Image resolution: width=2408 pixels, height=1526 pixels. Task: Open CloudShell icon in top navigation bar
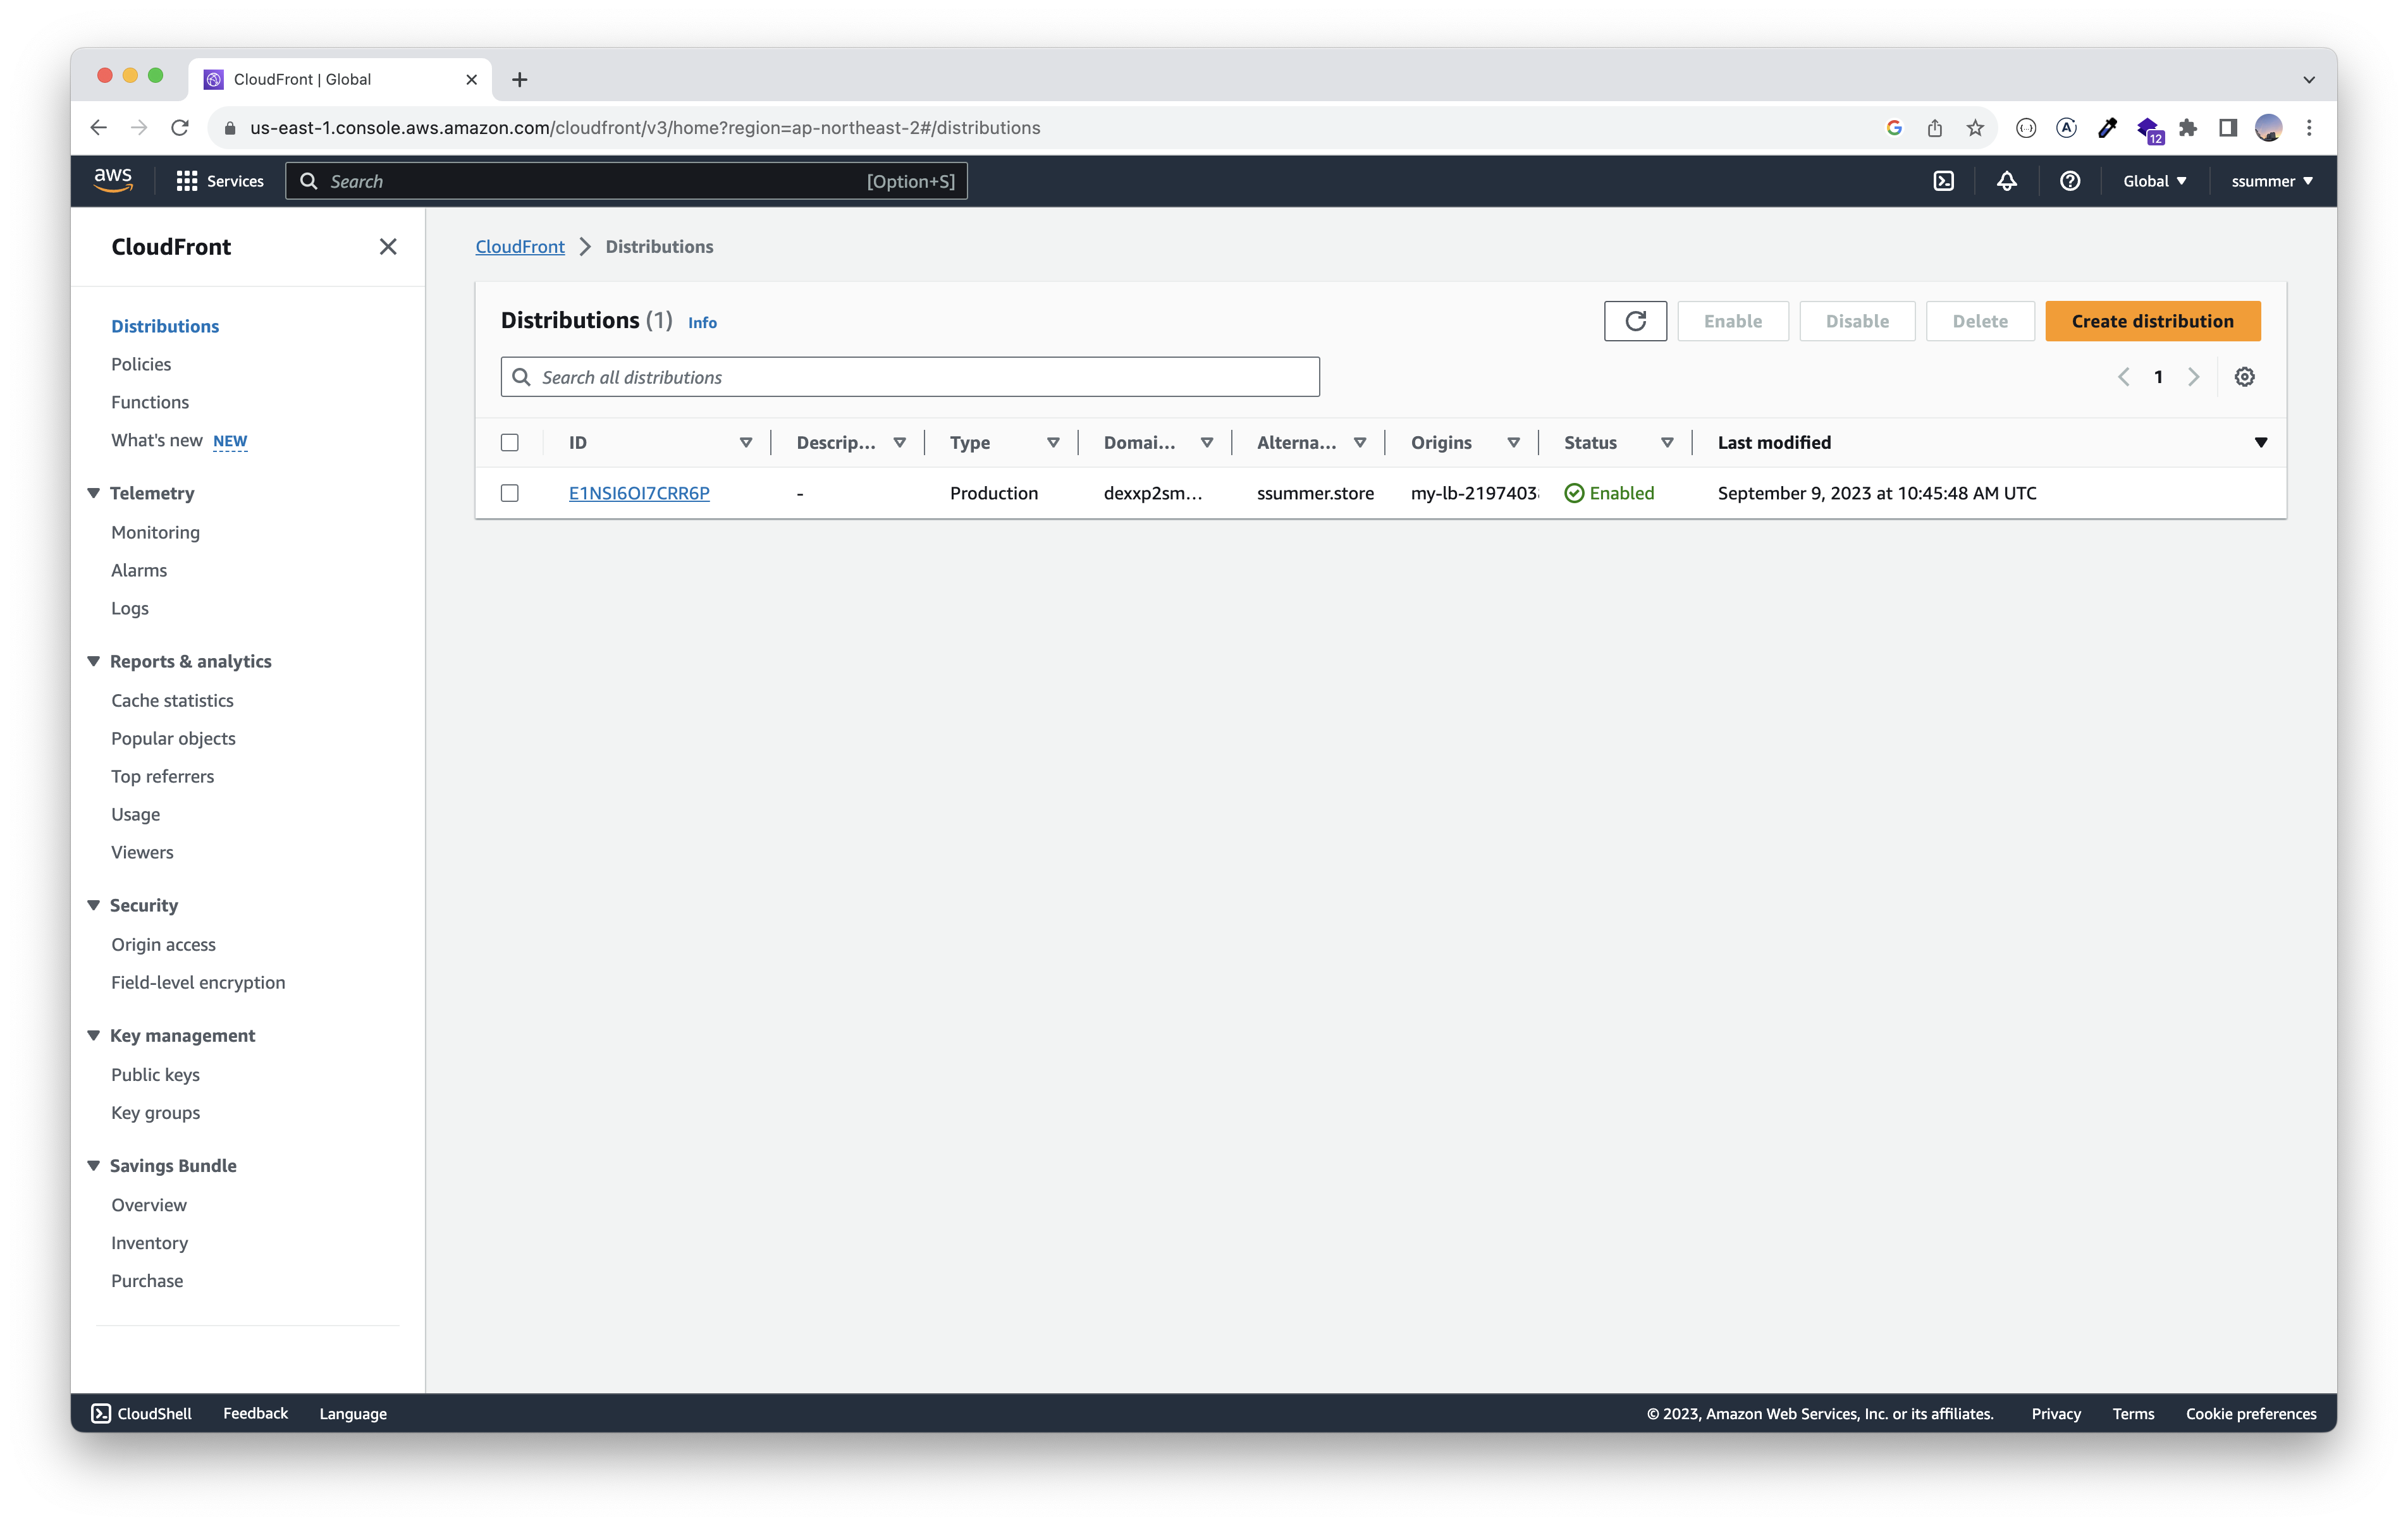(1943, 181)
